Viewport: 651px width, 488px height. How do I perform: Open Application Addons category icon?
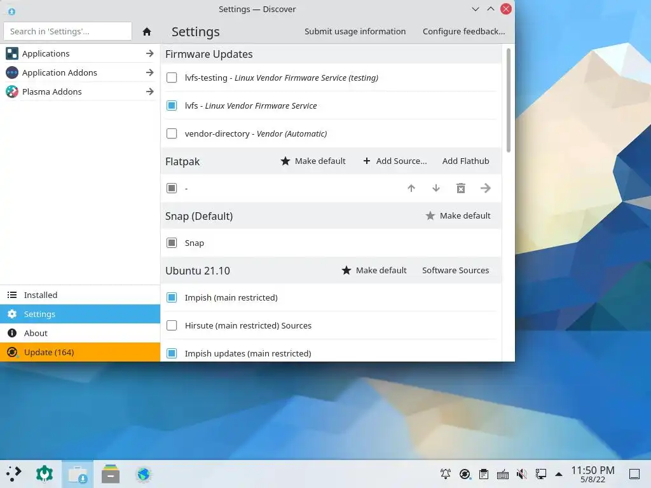coord(12,72)
